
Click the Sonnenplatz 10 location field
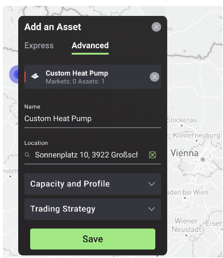coord(86,155)
